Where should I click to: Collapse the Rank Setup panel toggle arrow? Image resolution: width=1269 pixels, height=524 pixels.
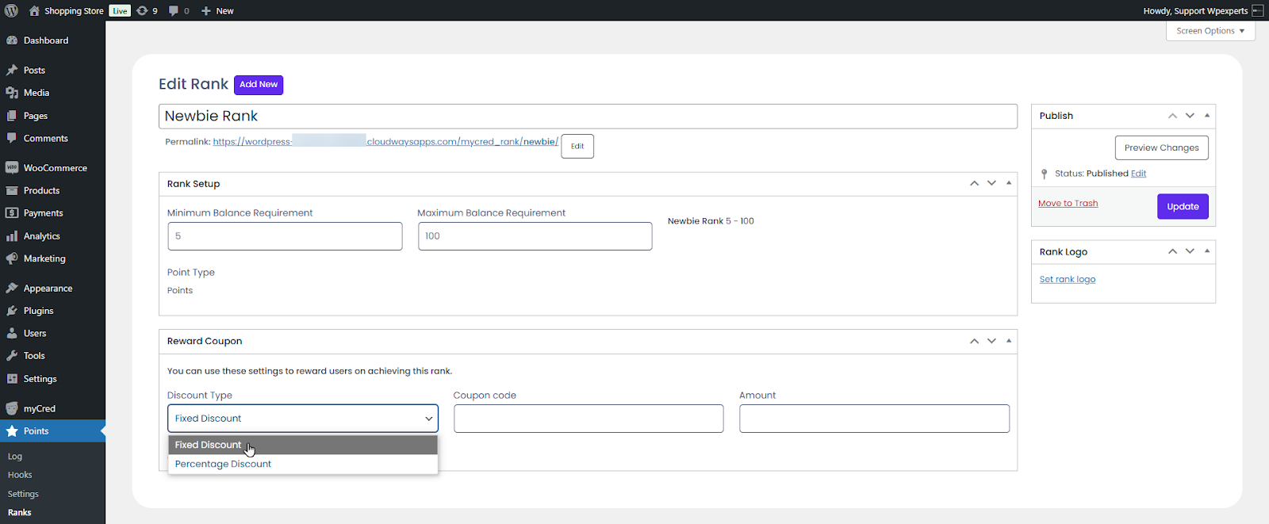coord(1009,183)
